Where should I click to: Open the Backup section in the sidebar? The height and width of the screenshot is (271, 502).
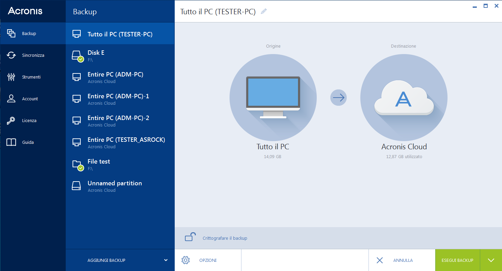tap(33, 33)
